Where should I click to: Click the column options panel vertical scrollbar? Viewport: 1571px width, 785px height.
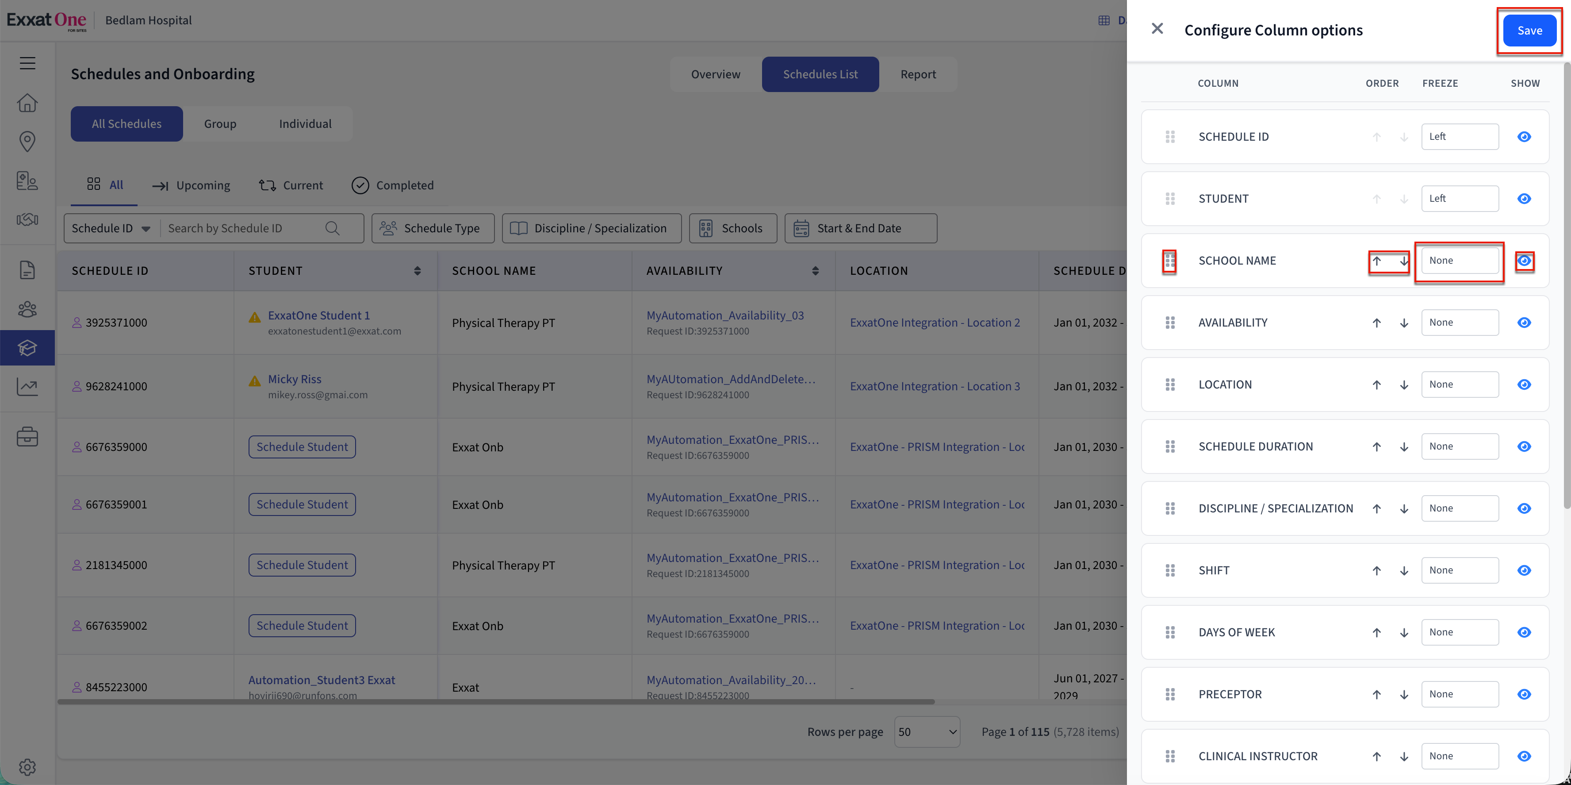(1567, 285)
